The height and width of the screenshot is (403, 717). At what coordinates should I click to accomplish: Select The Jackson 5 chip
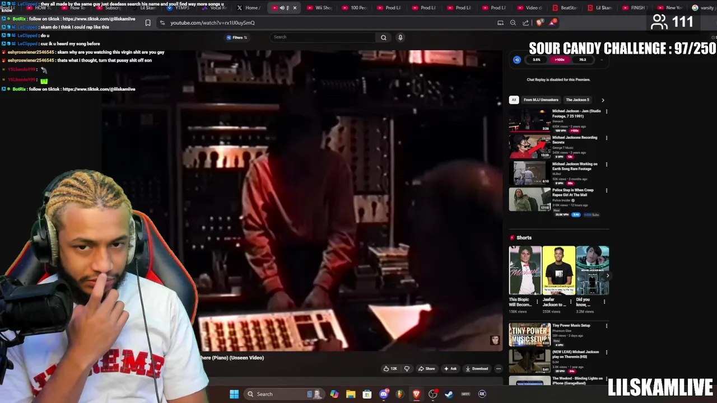coord(578,100)
